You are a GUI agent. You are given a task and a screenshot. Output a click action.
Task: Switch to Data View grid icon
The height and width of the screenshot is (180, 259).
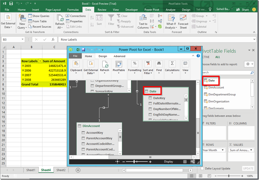[x=185, y=162]
